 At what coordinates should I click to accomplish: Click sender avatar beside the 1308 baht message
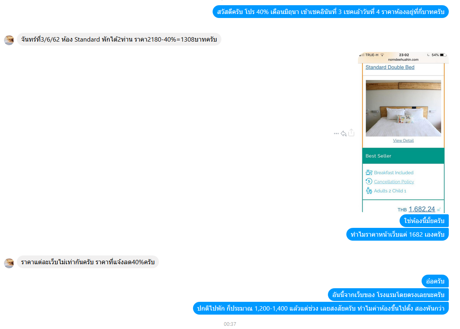[9, 40]
